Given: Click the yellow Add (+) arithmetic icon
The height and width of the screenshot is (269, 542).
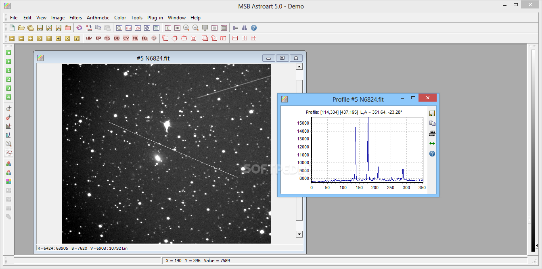Looking at the screenshot, I should coord(12,38).
